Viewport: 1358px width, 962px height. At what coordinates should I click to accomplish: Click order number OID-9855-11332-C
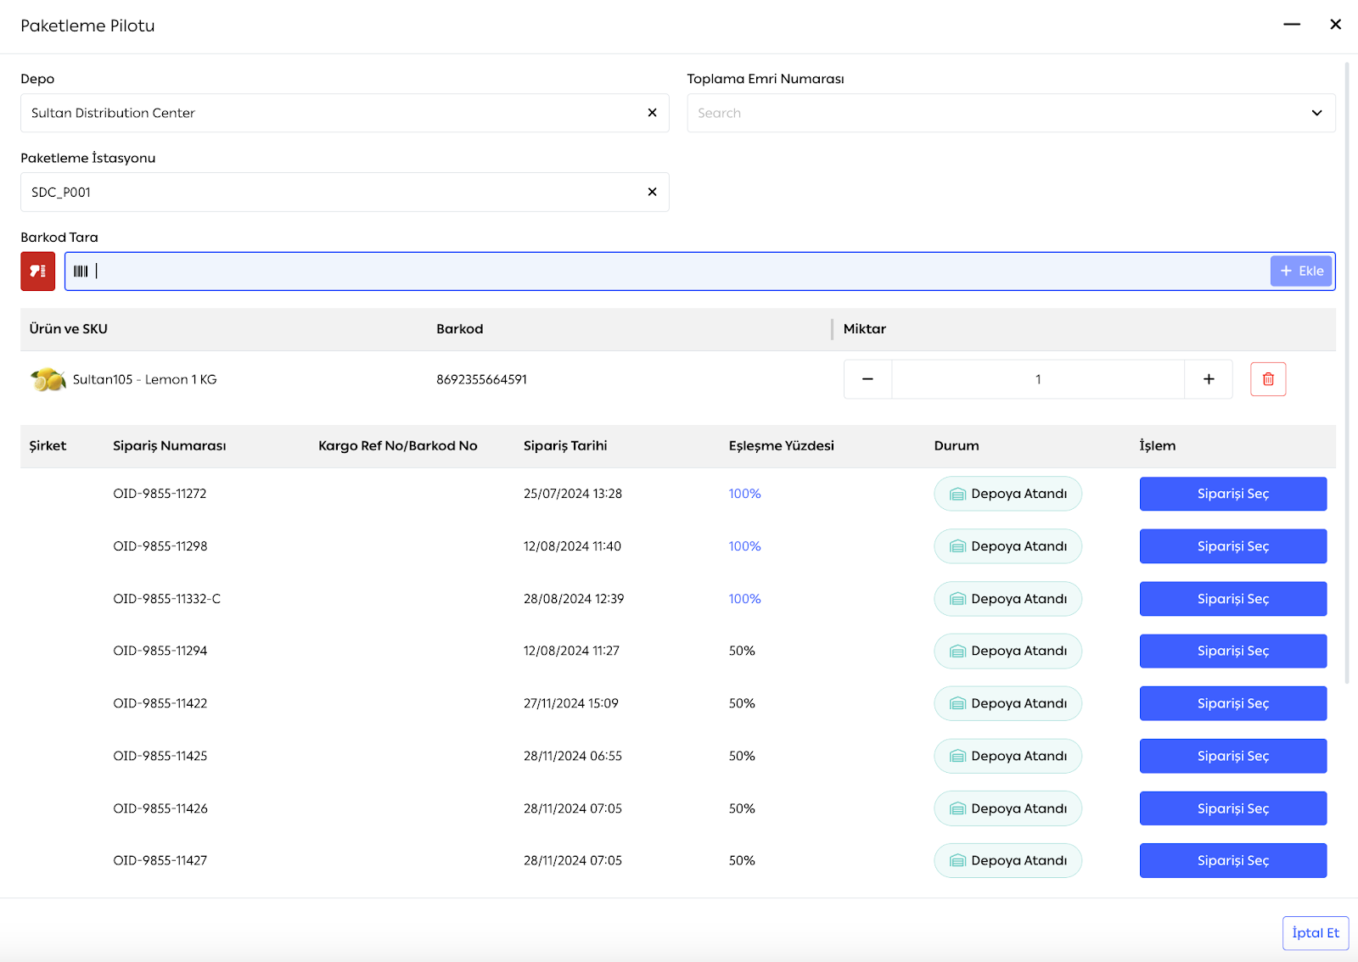(x=166, y=599)
